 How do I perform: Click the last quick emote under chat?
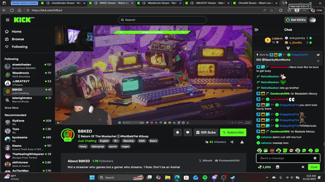(x=317, y=151)
